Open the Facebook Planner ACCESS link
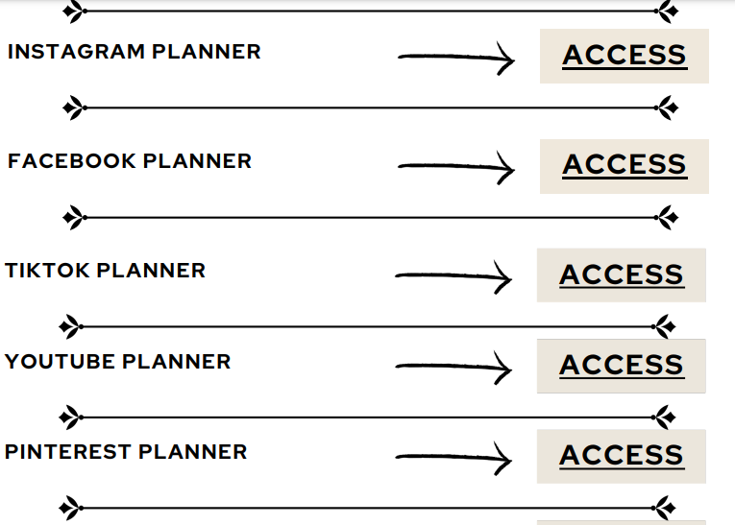The width and height of the screenshot is (735, 525). tap(625, 165)
